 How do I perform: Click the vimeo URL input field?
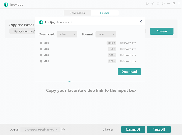pos(22,31)
